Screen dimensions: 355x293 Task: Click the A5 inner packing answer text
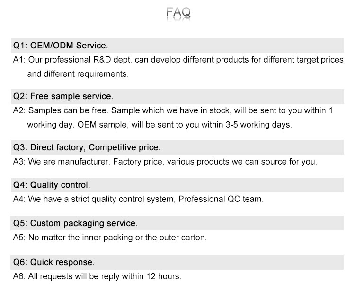[x=110, y=238]
